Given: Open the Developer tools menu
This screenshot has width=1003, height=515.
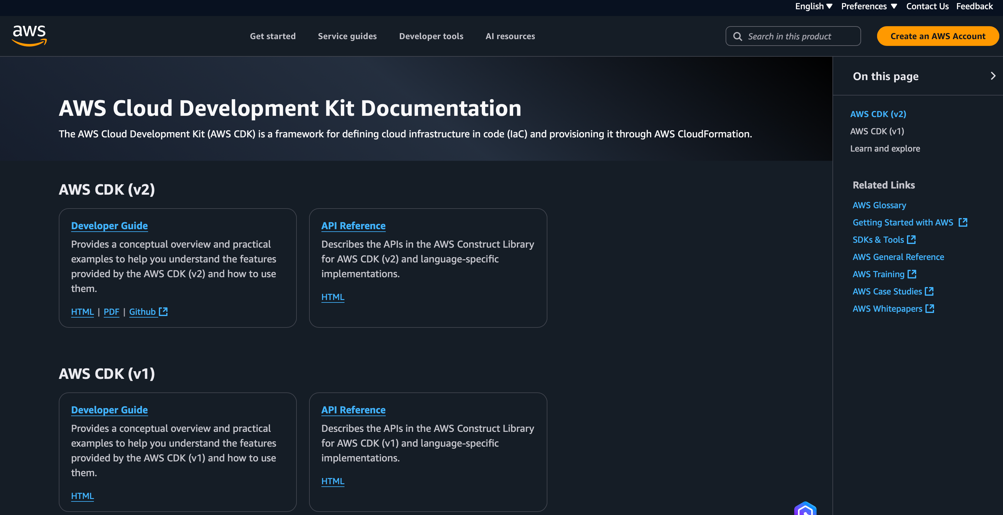Looking at the screenshot, I should (x=431, y=36).
